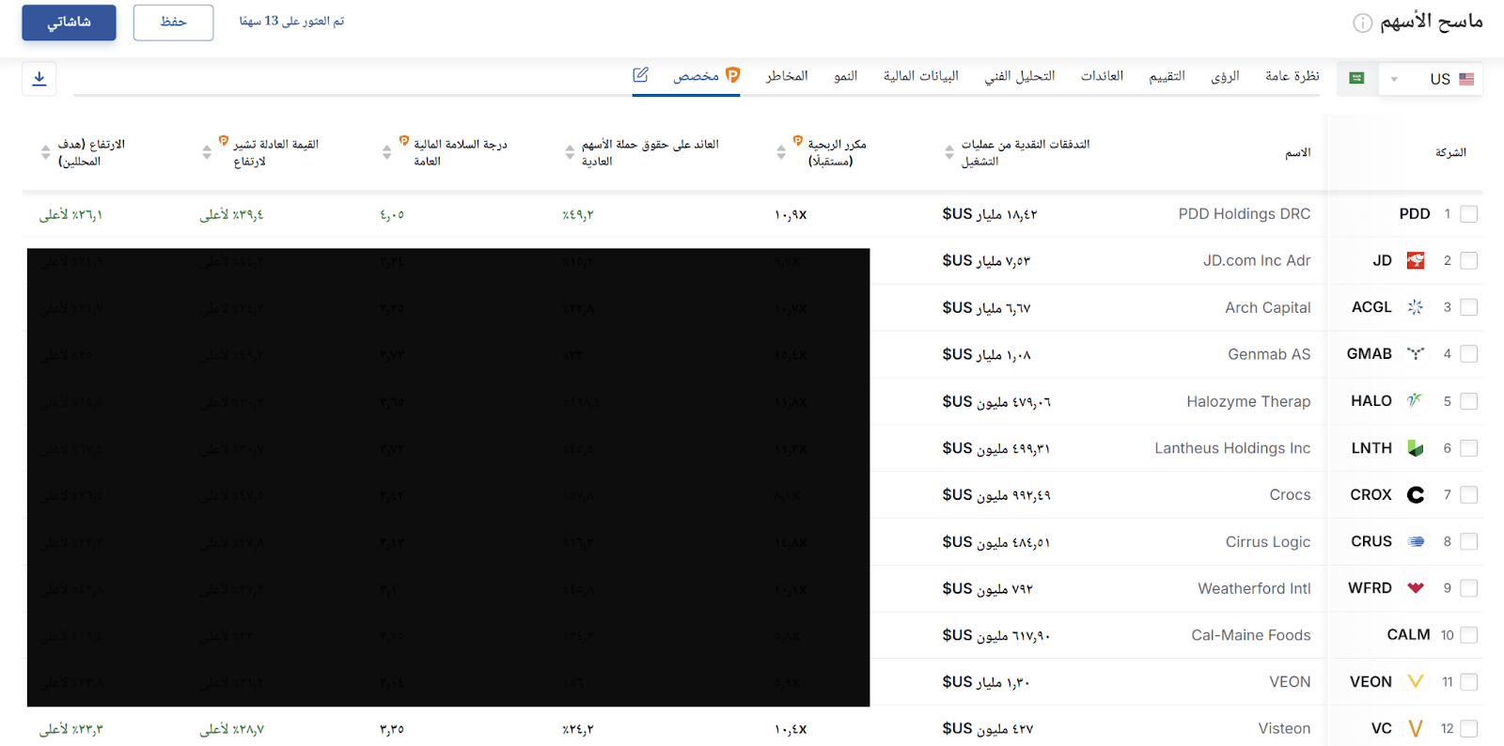Open Halozyme Therap stock
The height and width of the screenshot is (746, 1504).
coord(1248,401)
